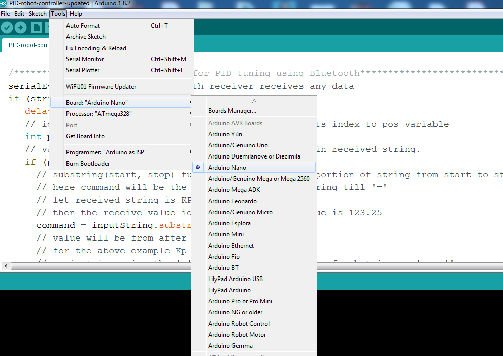Image resolution: width=503 pixels, height=356 pixels.
Task: Select Arduino Esplora board
Action: click(254, 223)
